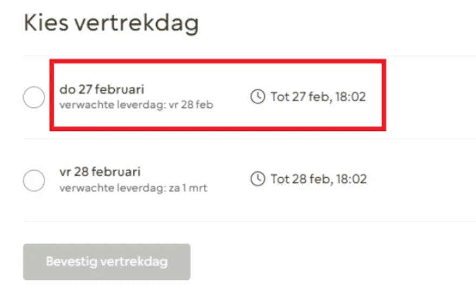
Task: Click '18:02' time in the 27 feb row
Action: point(351,97)
